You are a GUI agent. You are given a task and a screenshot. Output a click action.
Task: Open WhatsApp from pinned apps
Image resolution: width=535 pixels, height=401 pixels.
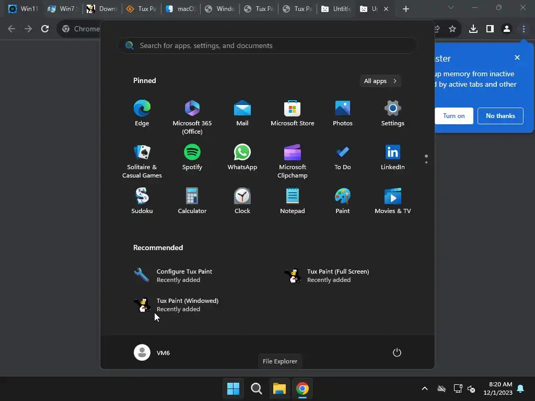(x=242, y=157)
